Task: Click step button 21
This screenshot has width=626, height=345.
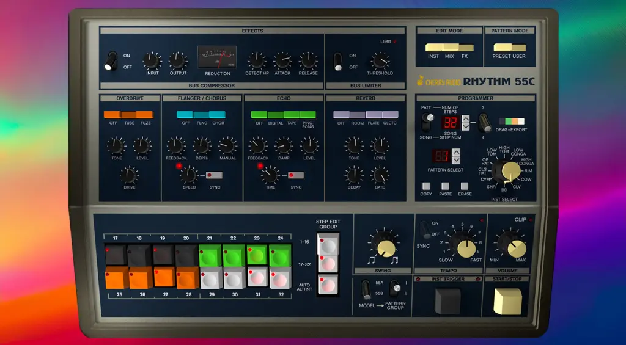Action: point(209,255)
